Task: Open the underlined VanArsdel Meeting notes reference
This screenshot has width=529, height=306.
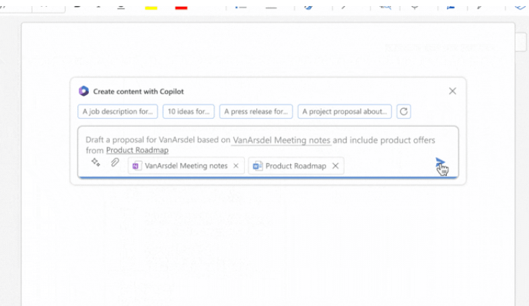Action: (x=281, y=140)
